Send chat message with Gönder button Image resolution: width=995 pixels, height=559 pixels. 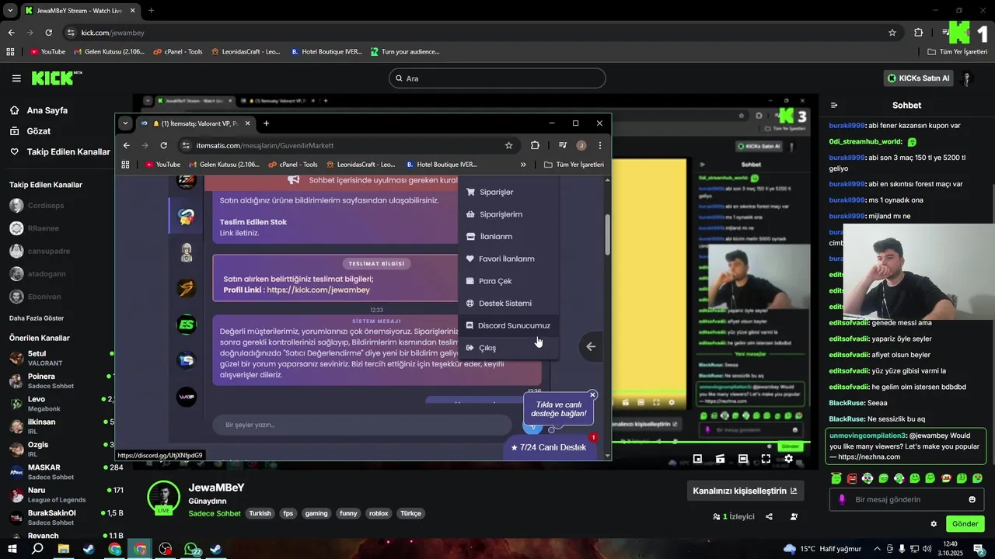click(x=965, y=524)
